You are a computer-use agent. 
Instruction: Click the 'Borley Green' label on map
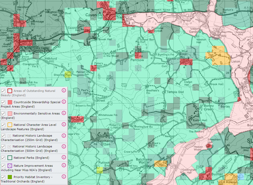pyautogui.click(x=209, y=108)
